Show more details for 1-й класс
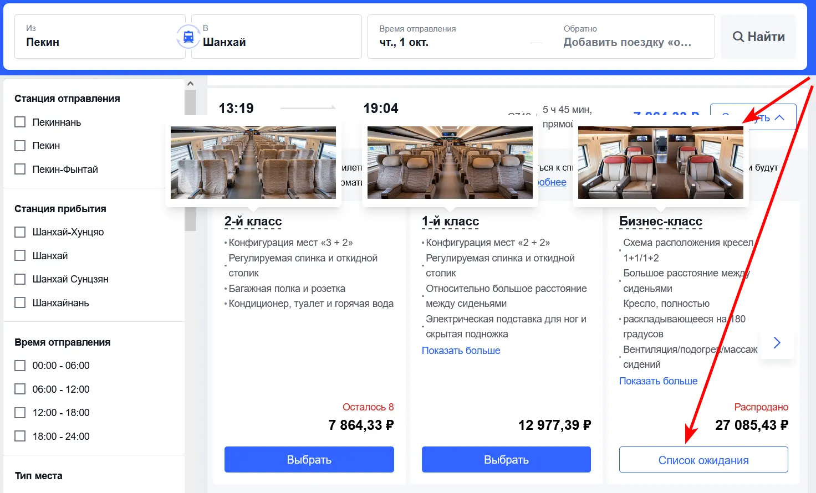 coord(461,351)
